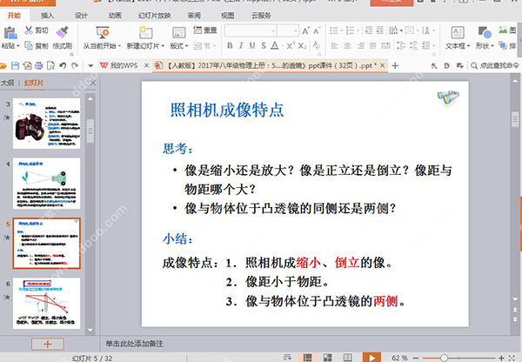
Task: Click the Paste (粘贴) clipboard icon
Action: point(10,33)
